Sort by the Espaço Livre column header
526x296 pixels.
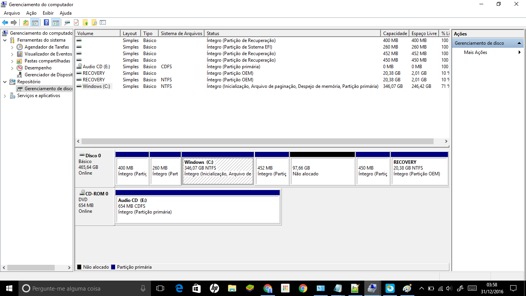point(424,34)
